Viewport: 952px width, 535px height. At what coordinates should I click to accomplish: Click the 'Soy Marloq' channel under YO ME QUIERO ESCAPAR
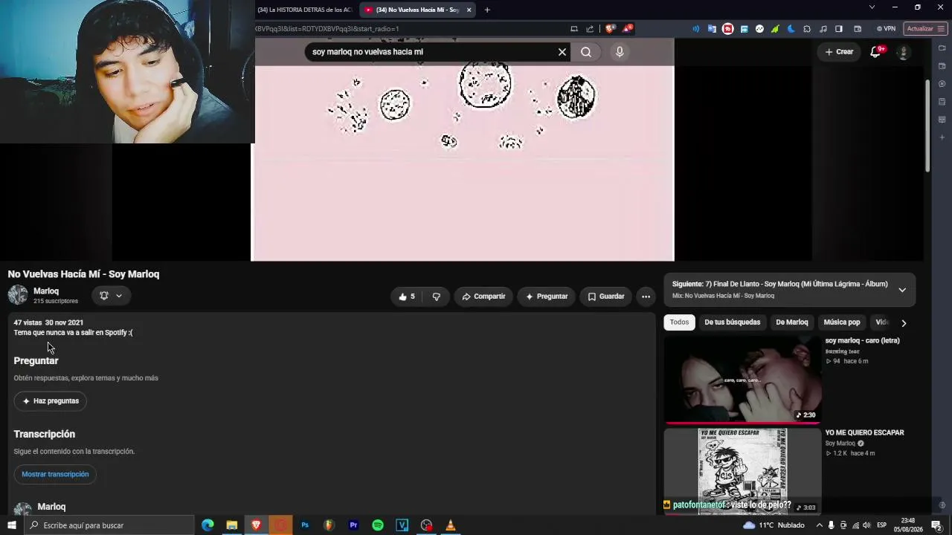pos(840,444)
